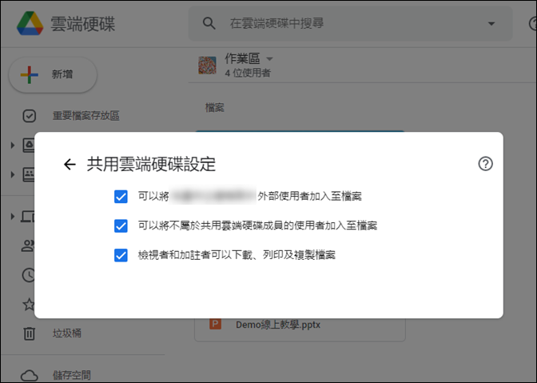Go back using the dialog's back arrow
The height and width of the screenshot is (383, 537).
[x=70, y=165]
